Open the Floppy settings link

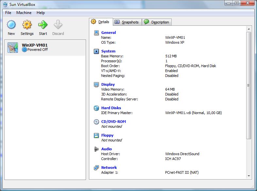(107, 135)
